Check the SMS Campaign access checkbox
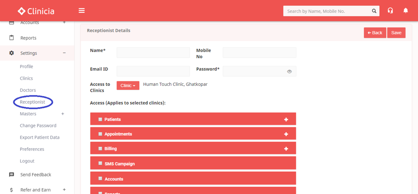 click(x=100, y=163)
